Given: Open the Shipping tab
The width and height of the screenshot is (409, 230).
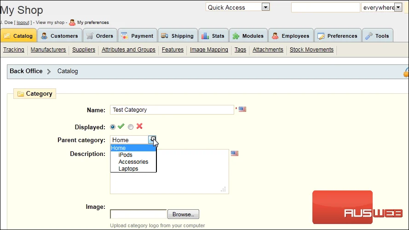Looking at the screenshot, I should [x=178, y=36].
